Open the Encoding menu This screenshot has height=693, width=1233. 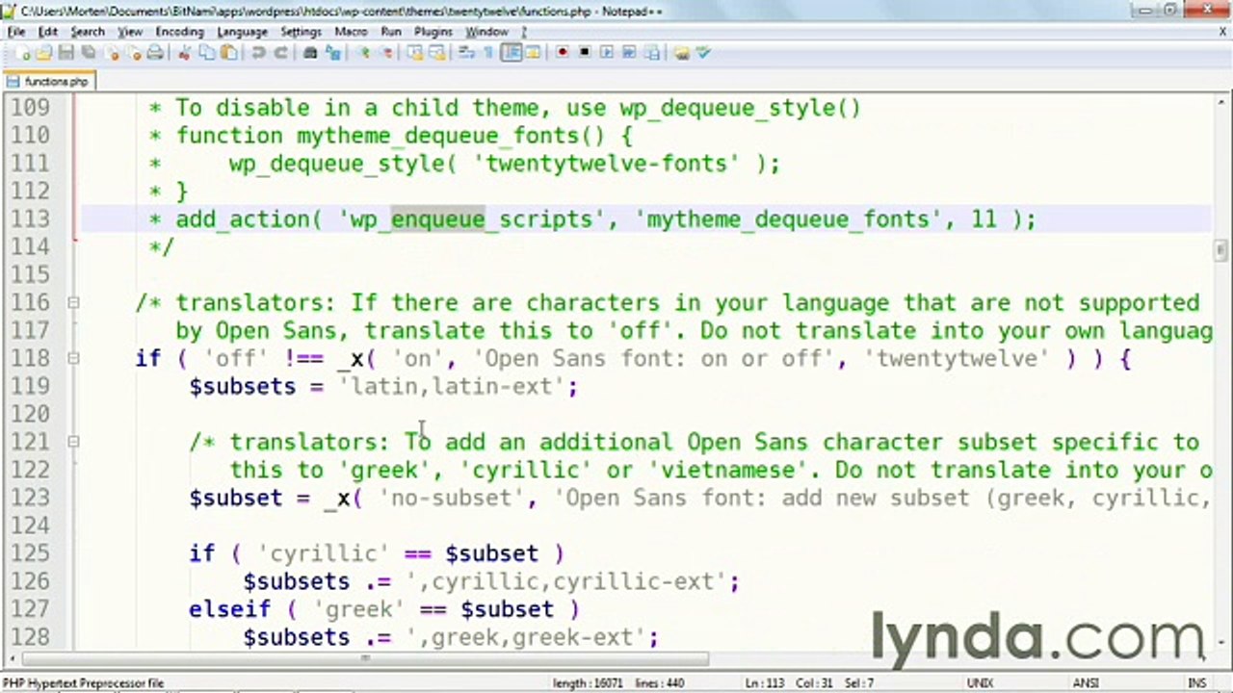tap(180, 32)
